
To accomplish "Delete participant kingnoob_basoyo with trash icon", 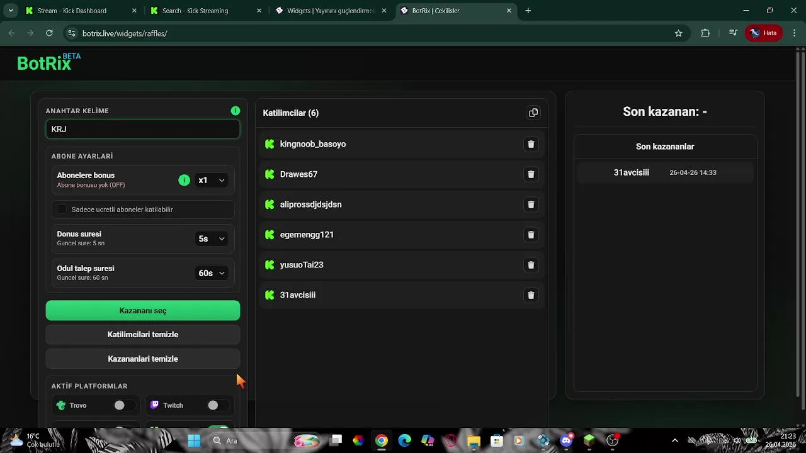I will point(531,144).
